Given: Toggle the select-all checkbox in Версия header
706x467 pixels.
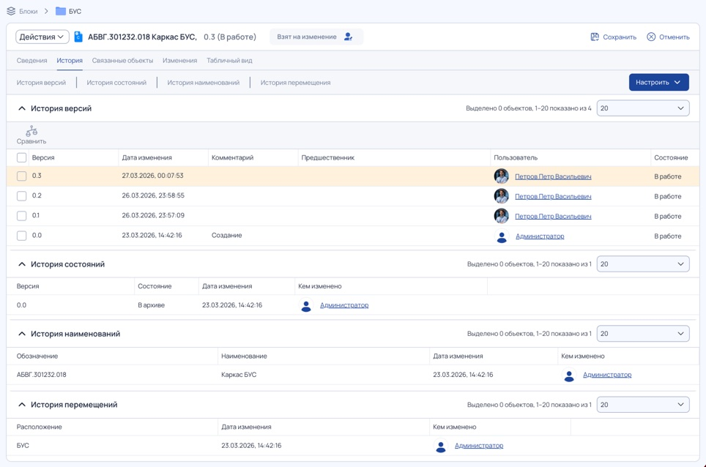Looking at the screenshot, I should [x=22, y=157].
